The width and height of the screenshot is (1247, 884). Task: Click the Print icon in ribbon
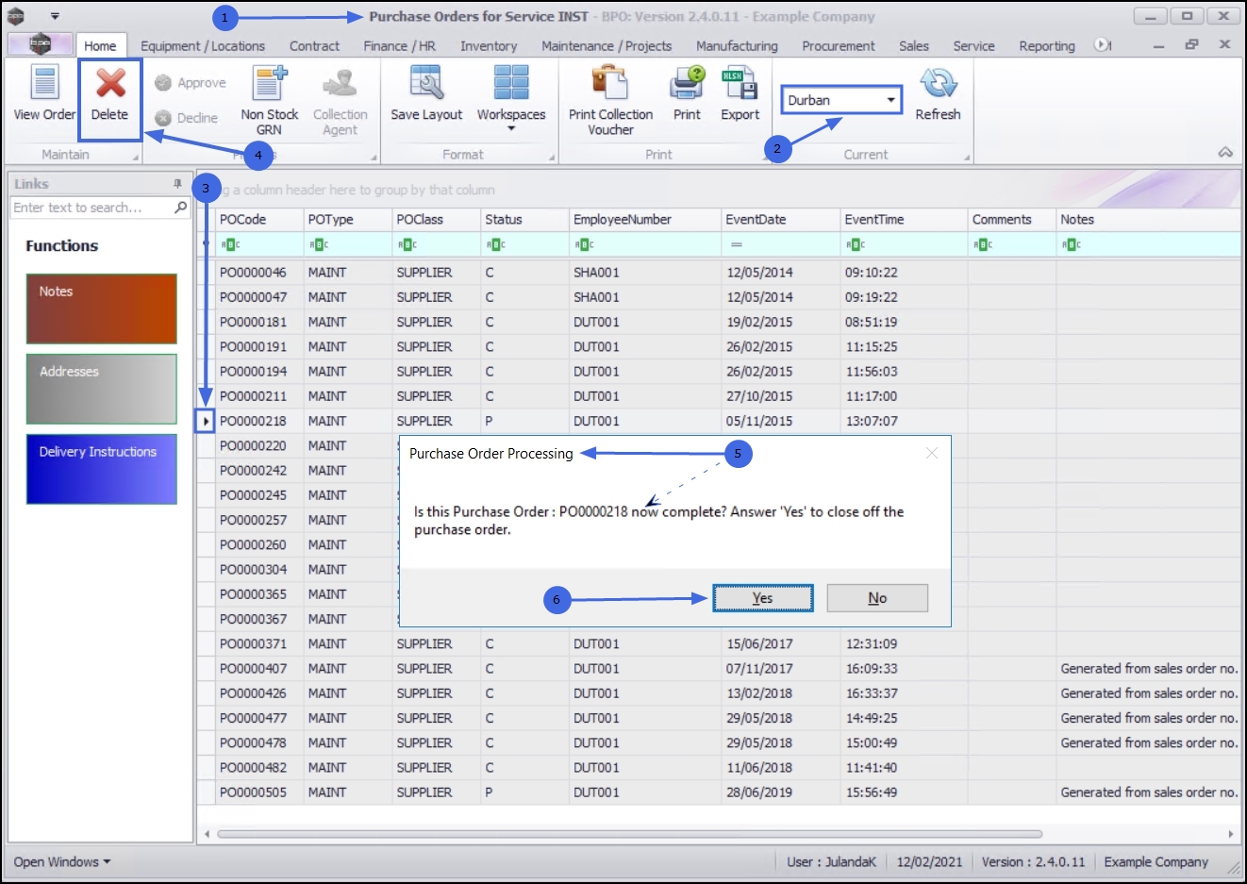click(687, 93)
